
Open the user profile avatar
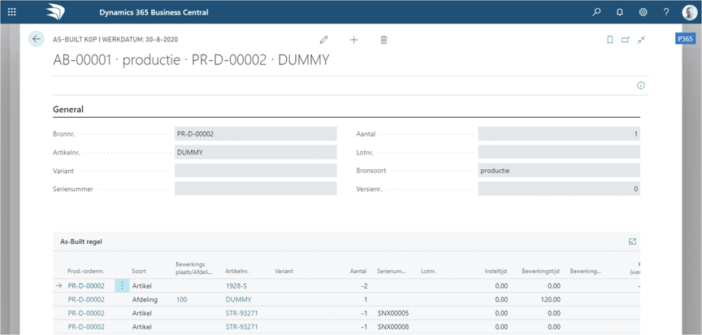[690, 12]
